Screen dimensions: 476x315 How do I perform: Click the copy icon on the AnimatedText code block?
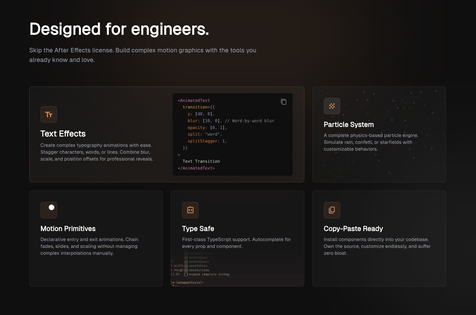tap(284, 102)
